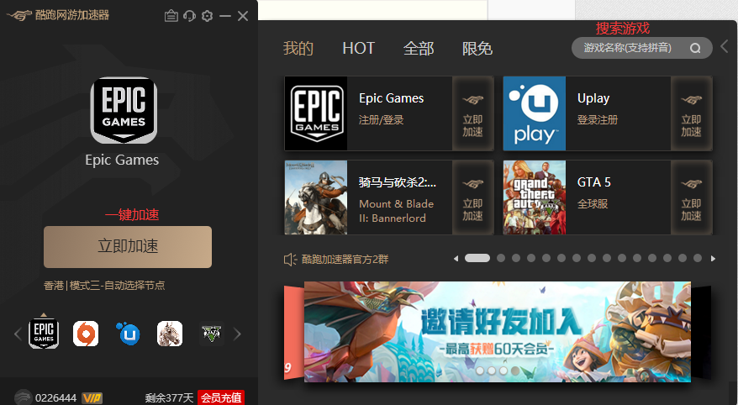Open the Uplay card thumbnail
Viewport: 738px width, 405px height.
535,113
